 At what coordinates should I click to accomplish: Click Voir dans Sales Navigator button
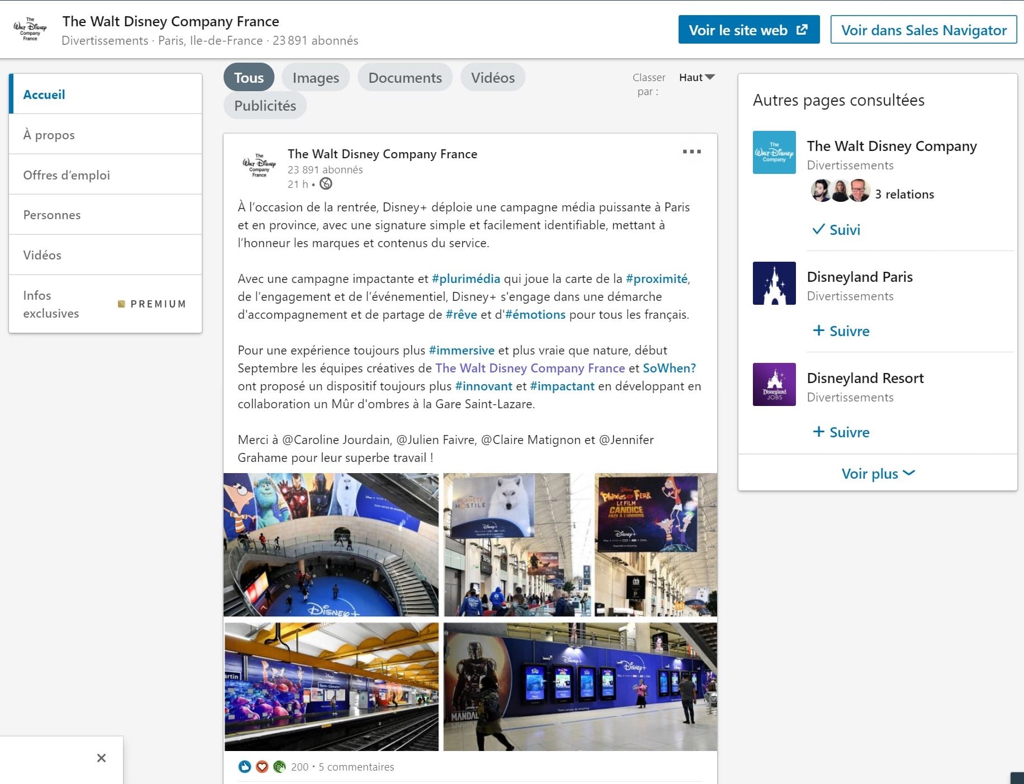tap(923, 30)
